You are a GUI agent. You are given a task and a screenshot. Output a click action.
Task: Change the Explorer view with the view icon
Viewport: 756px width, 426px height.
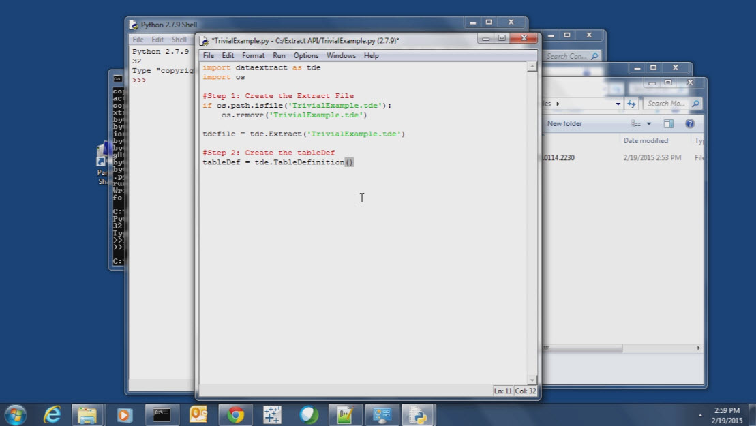pyautogui.click(x=636, y=124)
